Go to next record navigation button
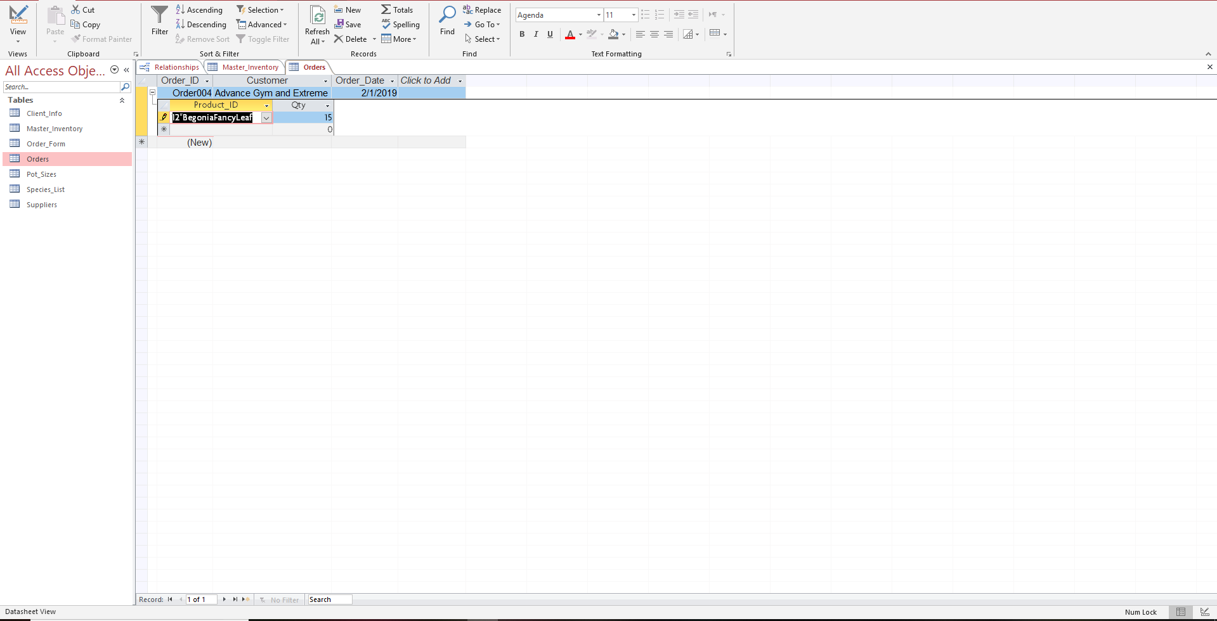Image resolution: width=1217 pixels, height=621 pixels. click(224, 599)
